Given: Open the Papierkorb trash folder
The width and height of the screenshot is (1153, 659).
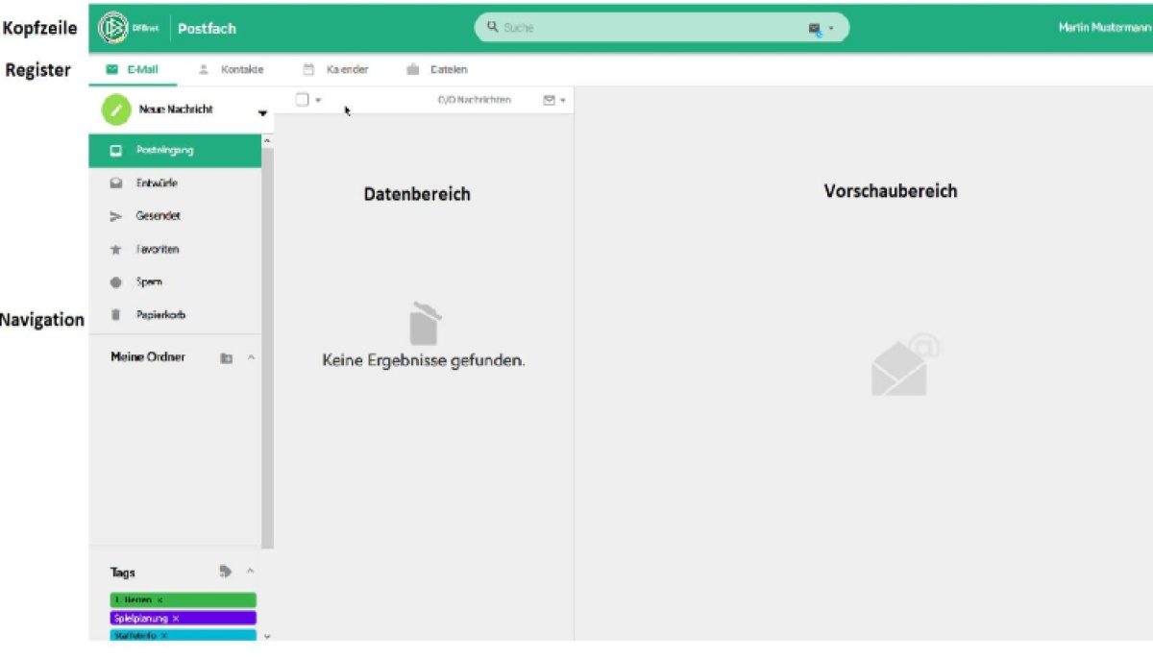Looking at the screenshot, I should point(159,315).
